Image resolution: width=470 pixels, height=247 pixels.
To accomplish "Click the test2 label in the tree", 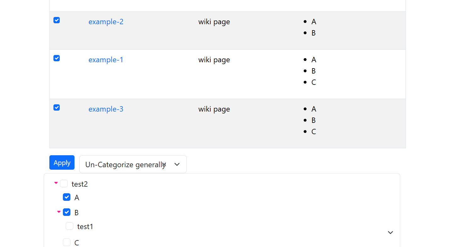I will [x=80, y=184].
